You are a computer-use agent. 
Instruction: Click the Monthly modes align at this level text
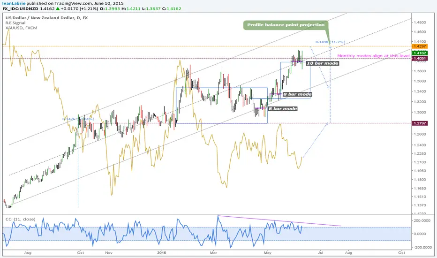click(x=373, y=56)
